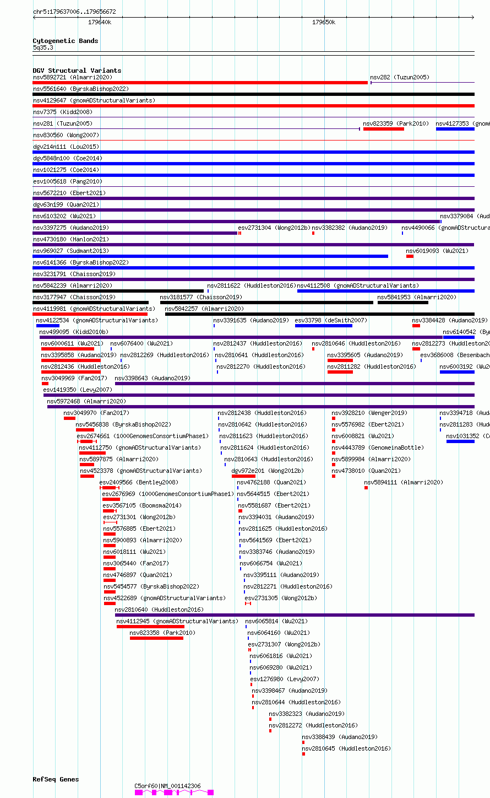
Task: Select nsv2811622 (Huddleston2016) label
Action: [251, 286]
